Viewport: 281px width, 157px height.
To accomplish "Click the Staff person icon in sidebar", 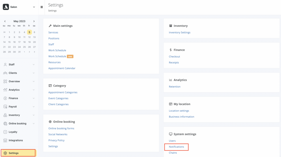I will (x=5, y=64).
